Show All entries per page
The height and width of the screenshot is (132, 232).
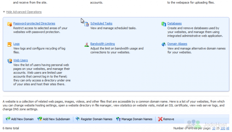(x=228, y=128)
